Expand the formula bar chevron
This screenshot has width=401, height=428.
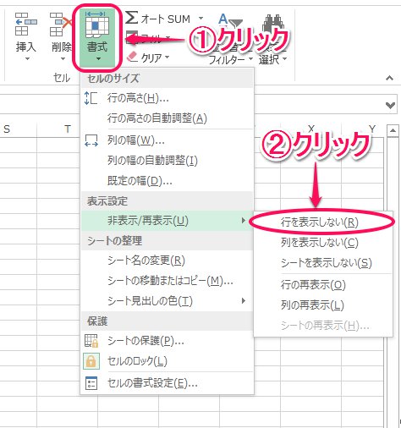point(390,106)
